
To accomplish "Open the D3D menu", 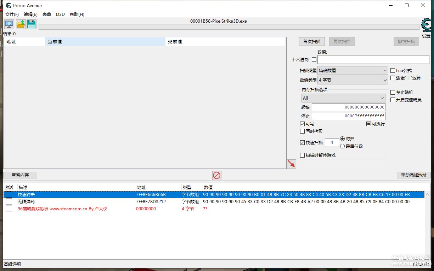I will [60, 14].
